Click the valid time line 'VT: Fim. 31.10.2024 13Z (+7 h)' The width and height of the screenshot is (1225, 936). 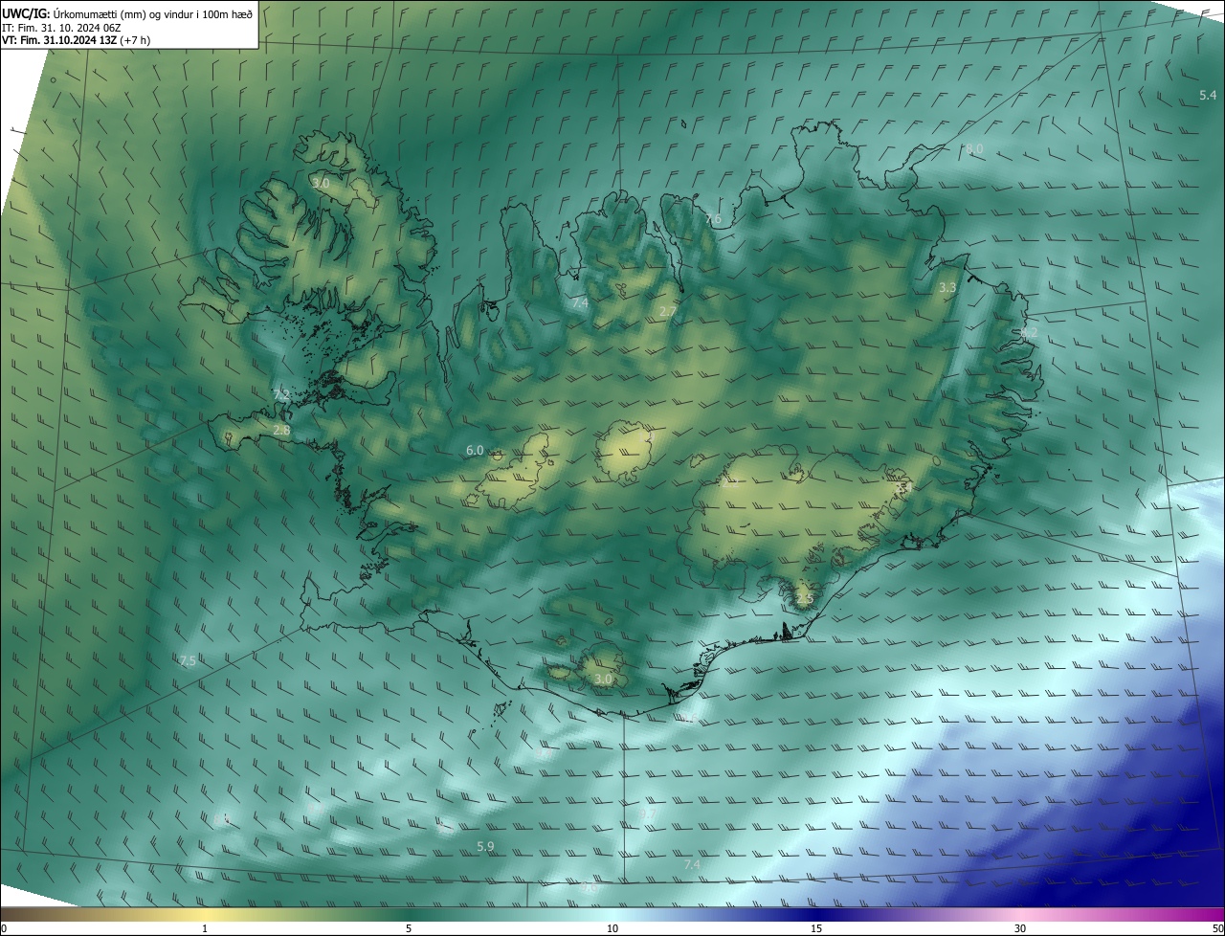tap(76, 40)
